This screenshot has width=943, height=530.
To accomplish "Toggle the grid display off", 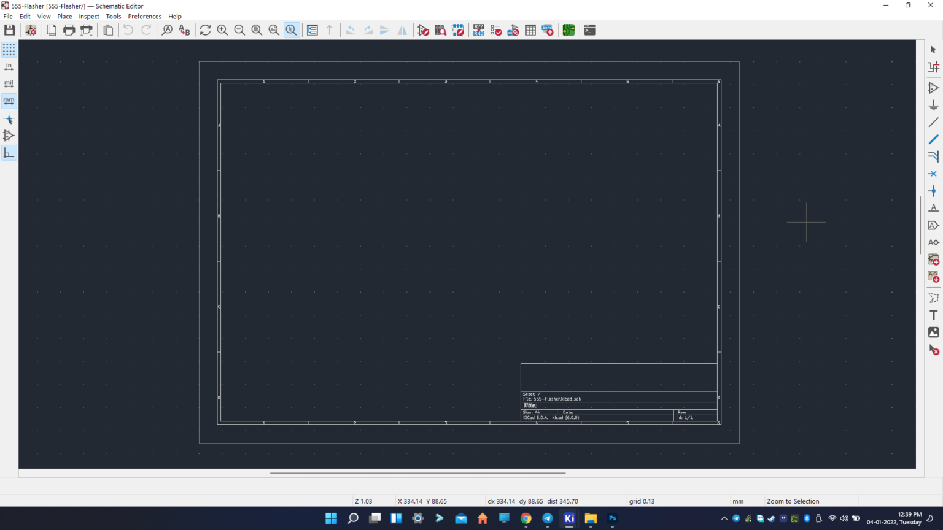I will (x=9, y=50).
